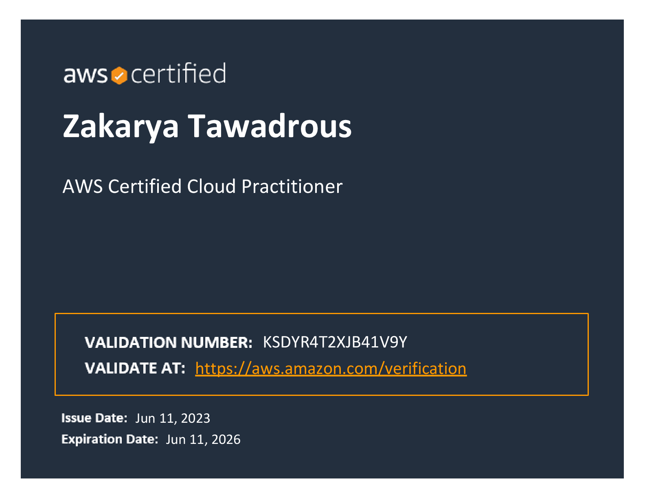Click the word "Cloud" in certification title
The height and width of the screenshot is (498, 645).
click(x=211, y=186)
